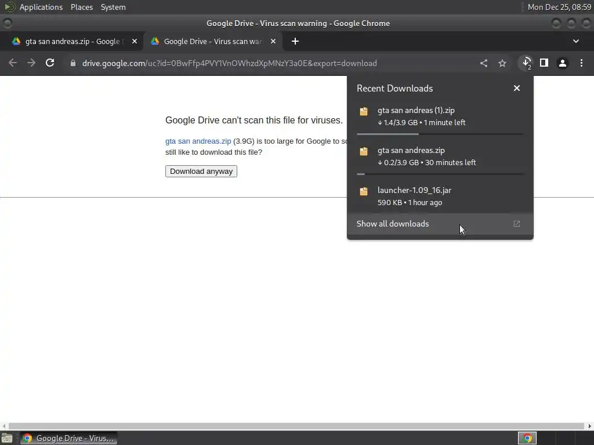Click the distro logo in top panel

click(x=9, y=7)
